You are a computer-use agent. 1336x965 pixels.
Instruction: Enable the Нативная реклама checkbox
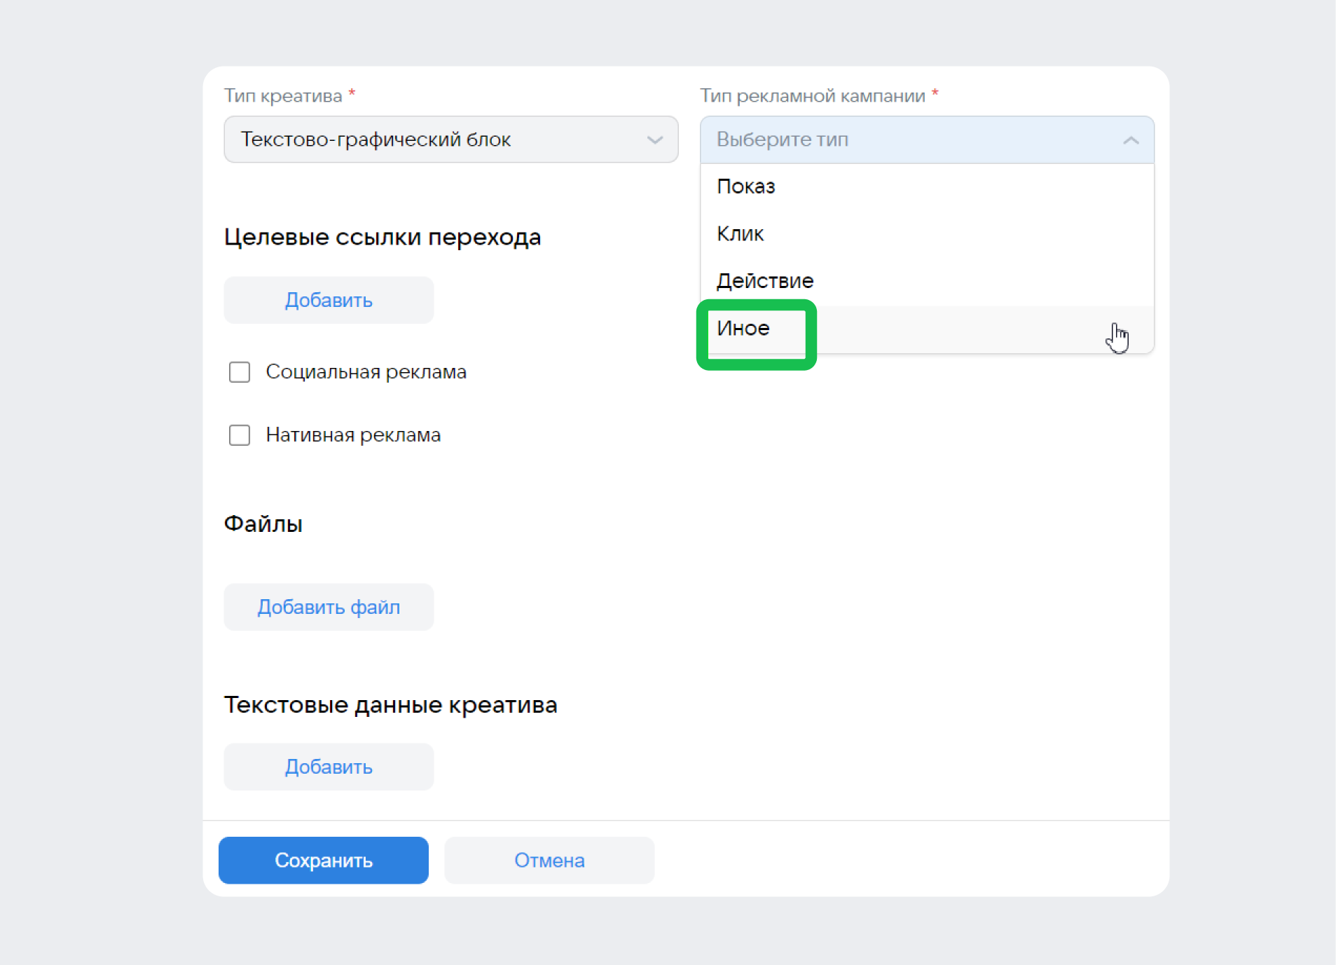click(x=239, y=435)
